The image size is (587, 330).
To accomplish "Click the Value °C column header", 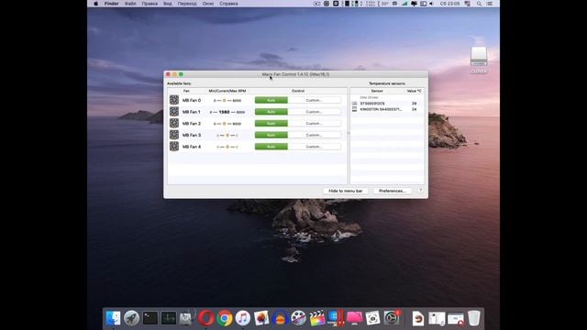I will pyautogui.click(x=414, y=91).
